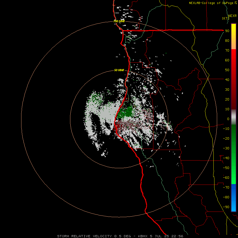Click the 10 value on velocity scale
The width and height of the screenshot is (238, 238).
227,109
